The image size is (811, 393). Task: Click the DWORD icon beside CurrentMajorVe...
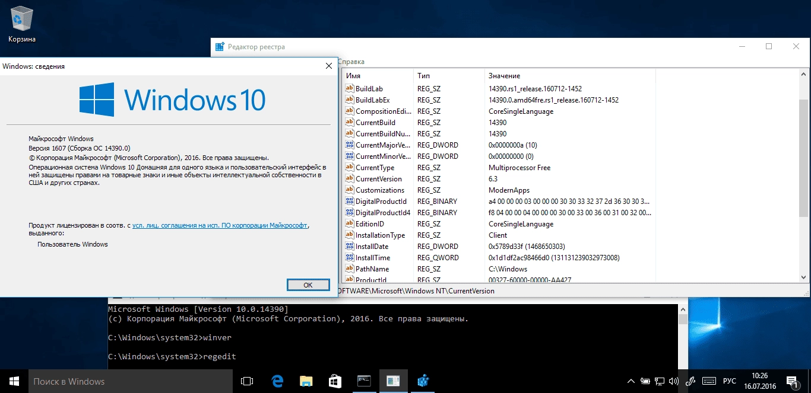tap(350, 145)
